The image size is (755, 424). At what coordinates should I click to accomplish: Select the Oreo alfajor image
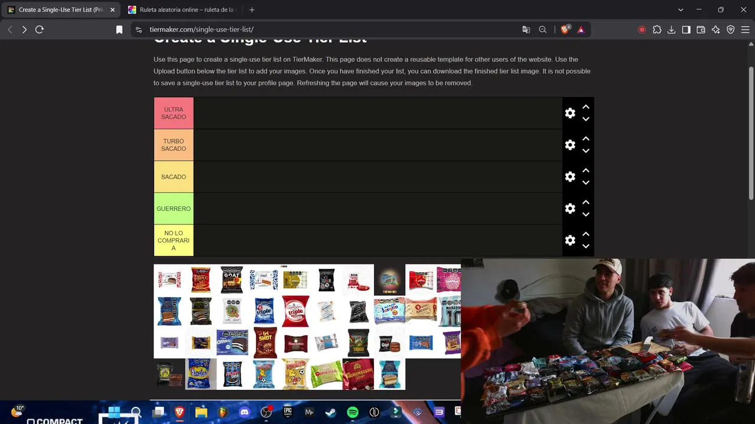pyautogui.click(x=232, y=342)
